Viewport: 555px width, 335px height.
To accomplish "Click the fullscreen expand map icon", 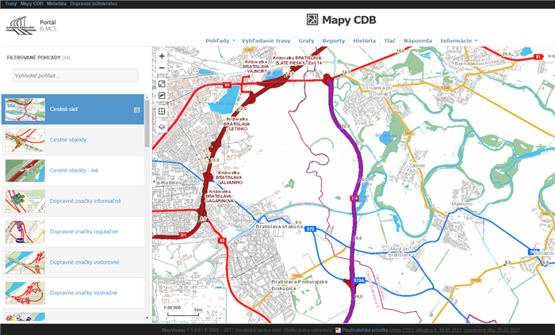I will pos(162,84).
